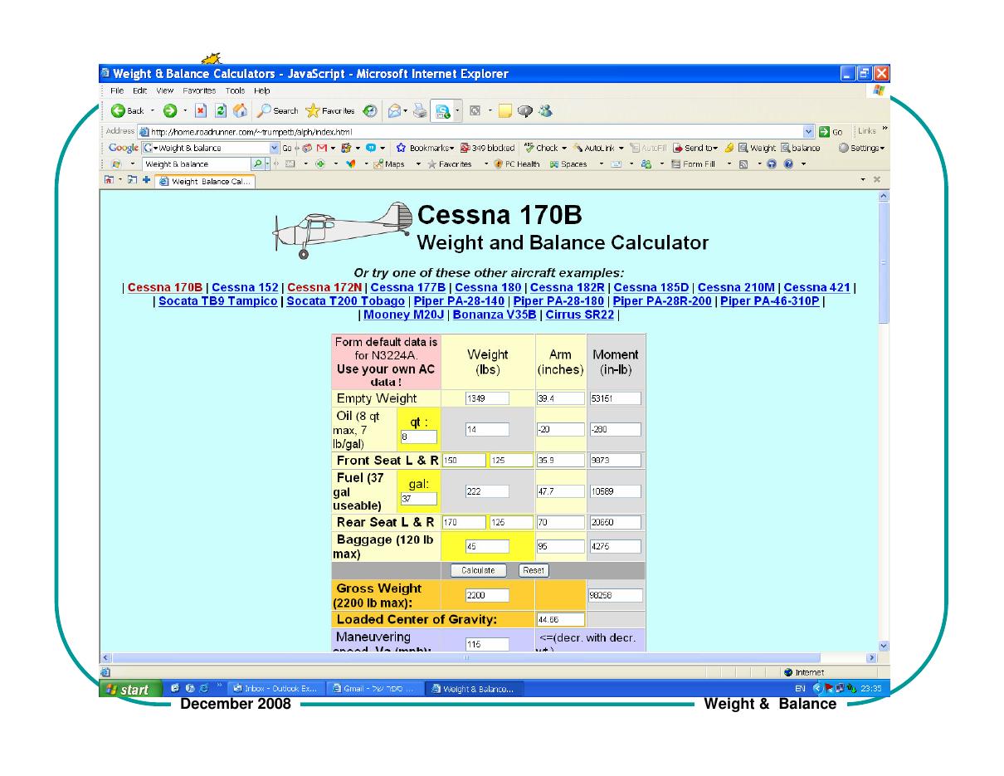Print the page using the printer icon
This screenshot has height=776, width=1004.
point(419,111)
